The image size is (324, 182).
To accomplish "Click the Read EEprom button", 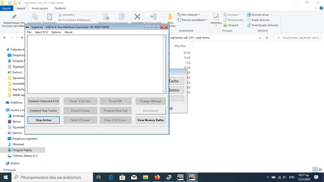I will tap(80, 111).
